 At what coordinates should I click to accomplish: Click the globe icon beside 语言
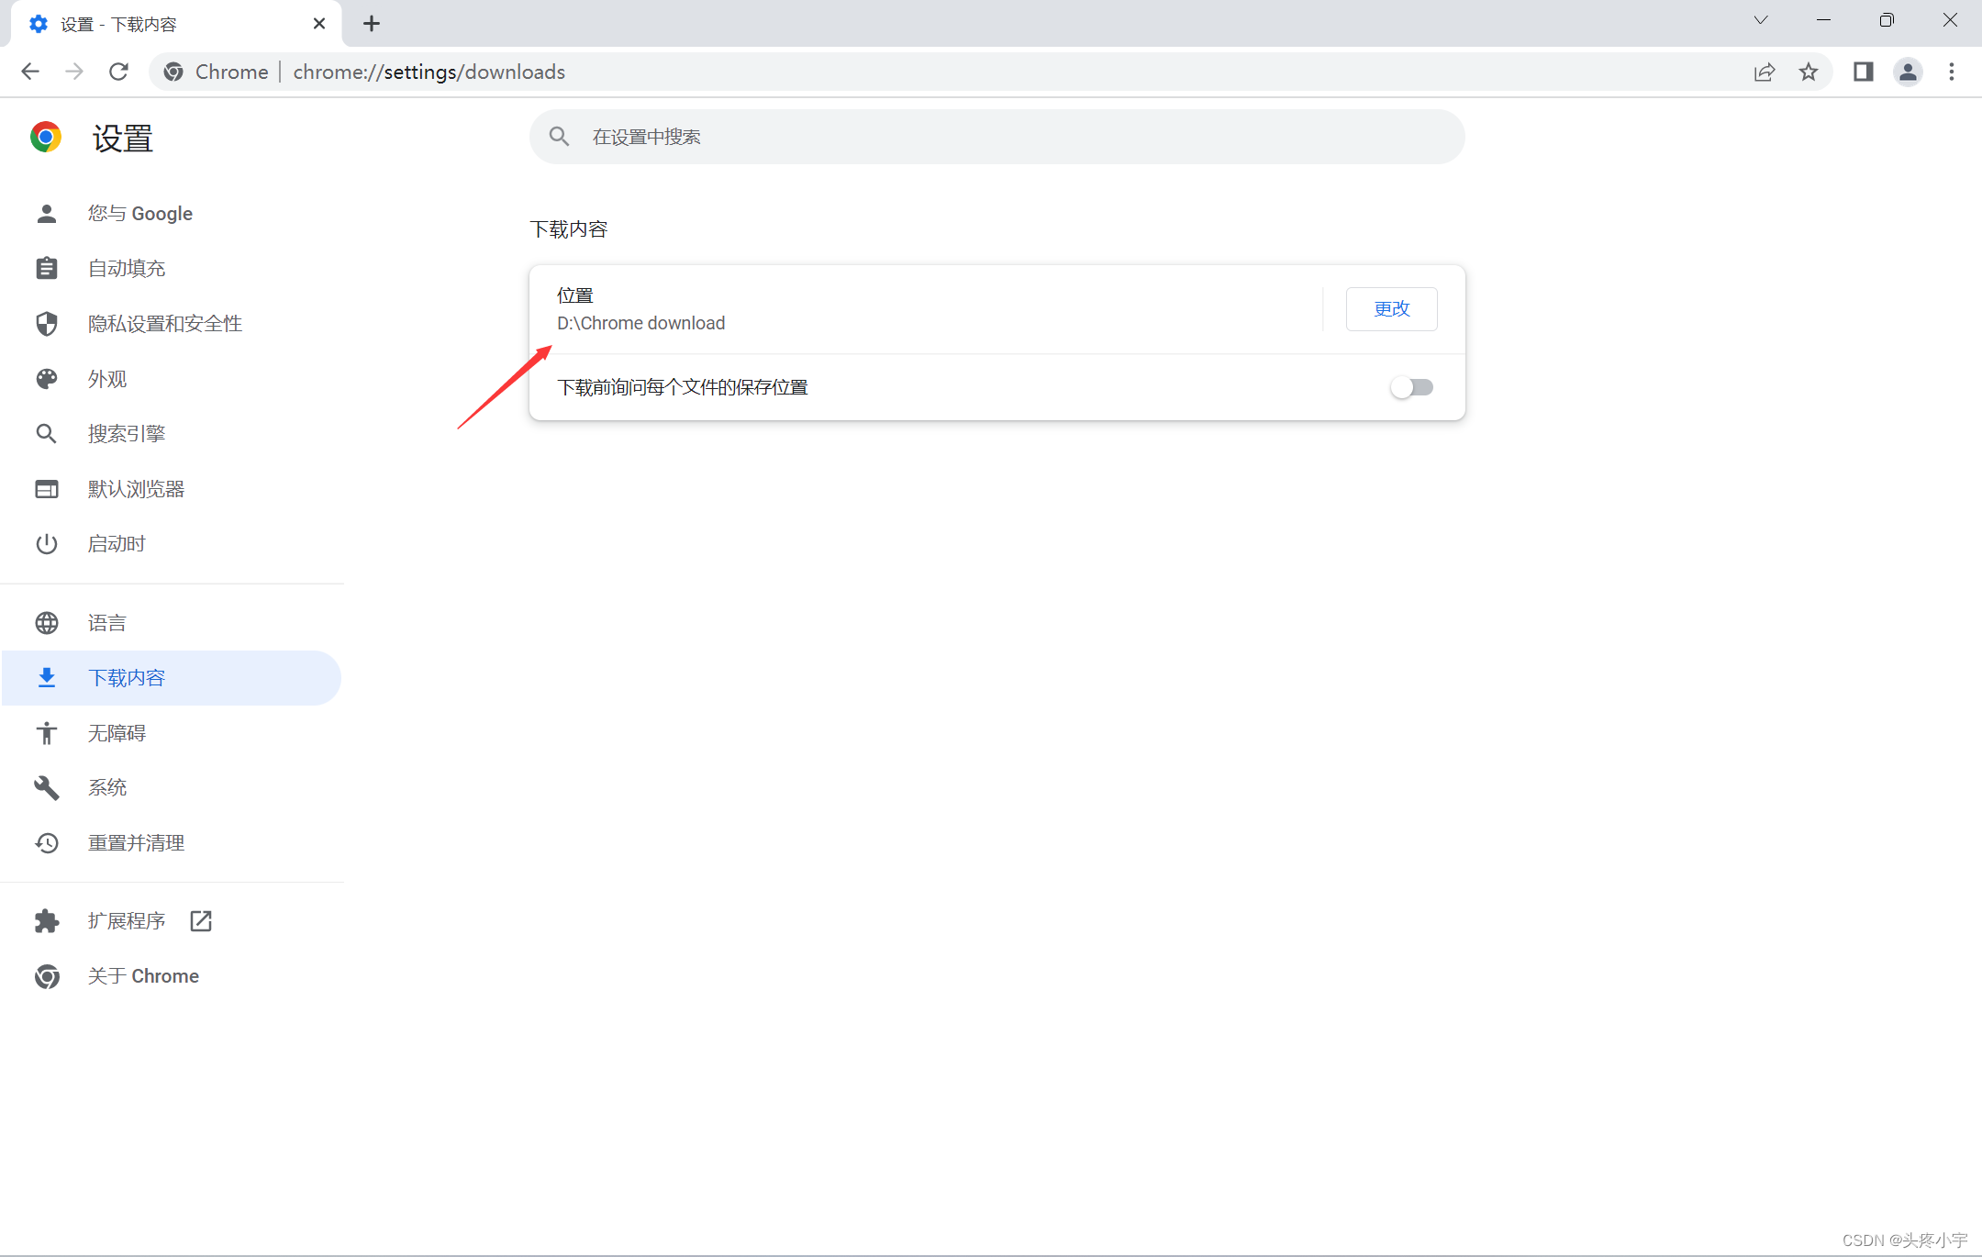click(x=46, y=623)
